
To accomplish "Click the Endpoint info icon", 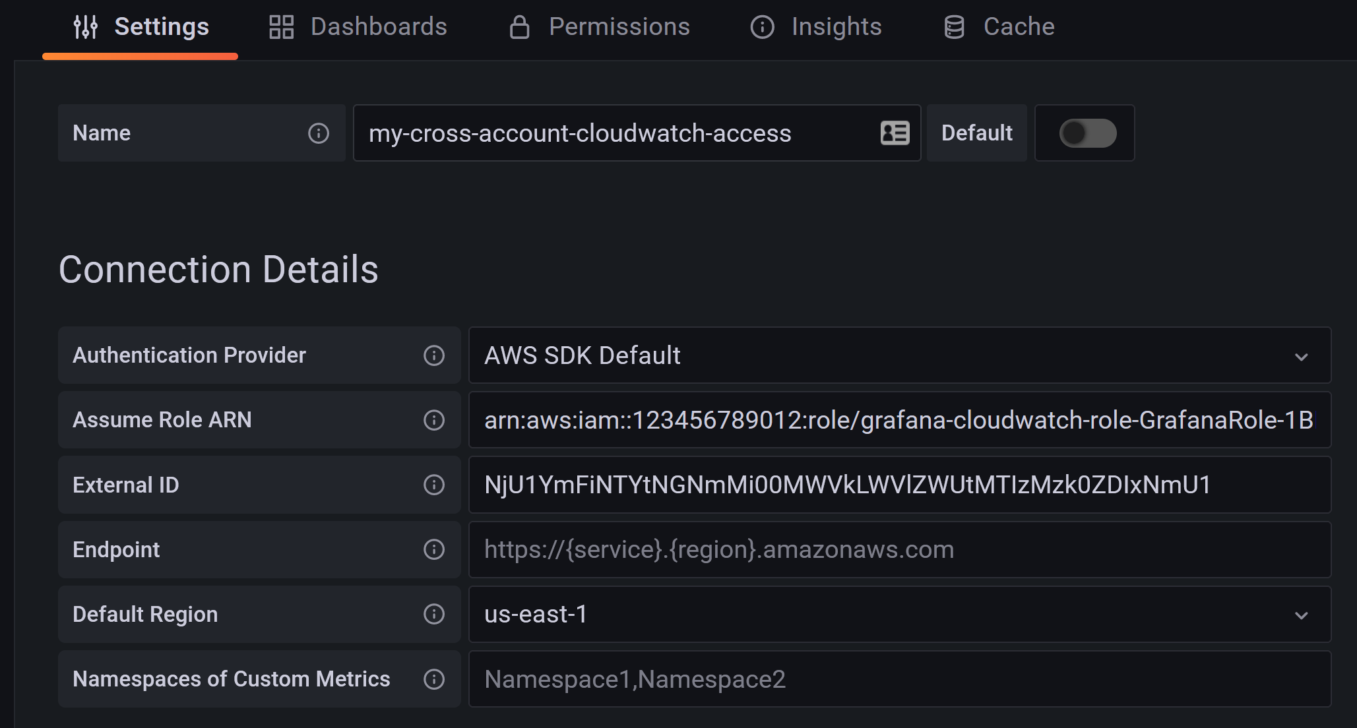I will click(433, 549).
